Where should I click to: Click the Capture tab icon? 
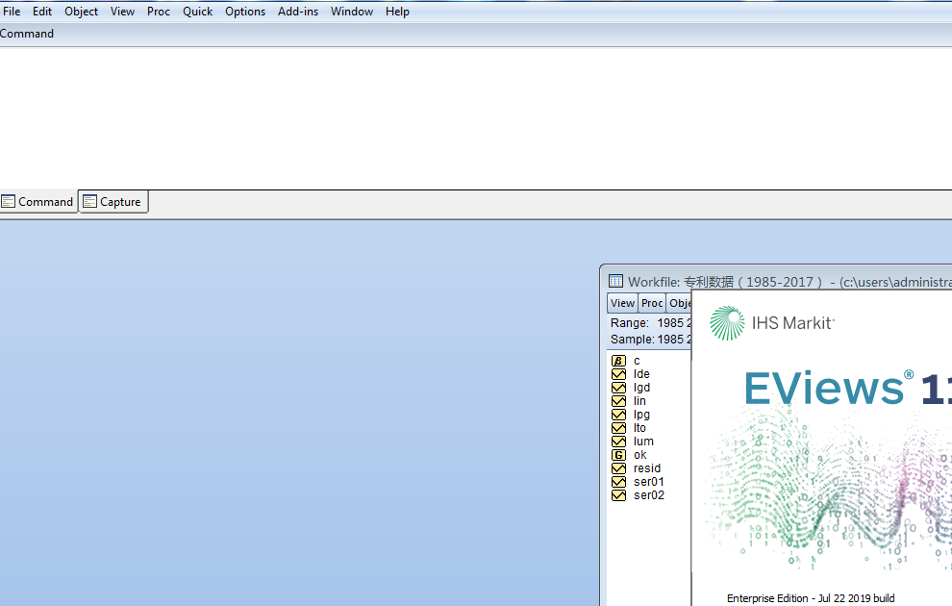click(x=89, y=202)
